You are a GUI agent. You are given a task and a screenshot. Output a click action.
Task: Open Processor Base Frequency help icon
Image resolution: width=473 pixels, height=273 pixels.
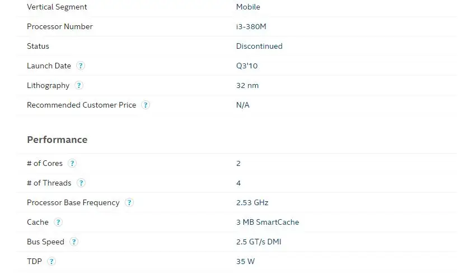click(129, 202)
